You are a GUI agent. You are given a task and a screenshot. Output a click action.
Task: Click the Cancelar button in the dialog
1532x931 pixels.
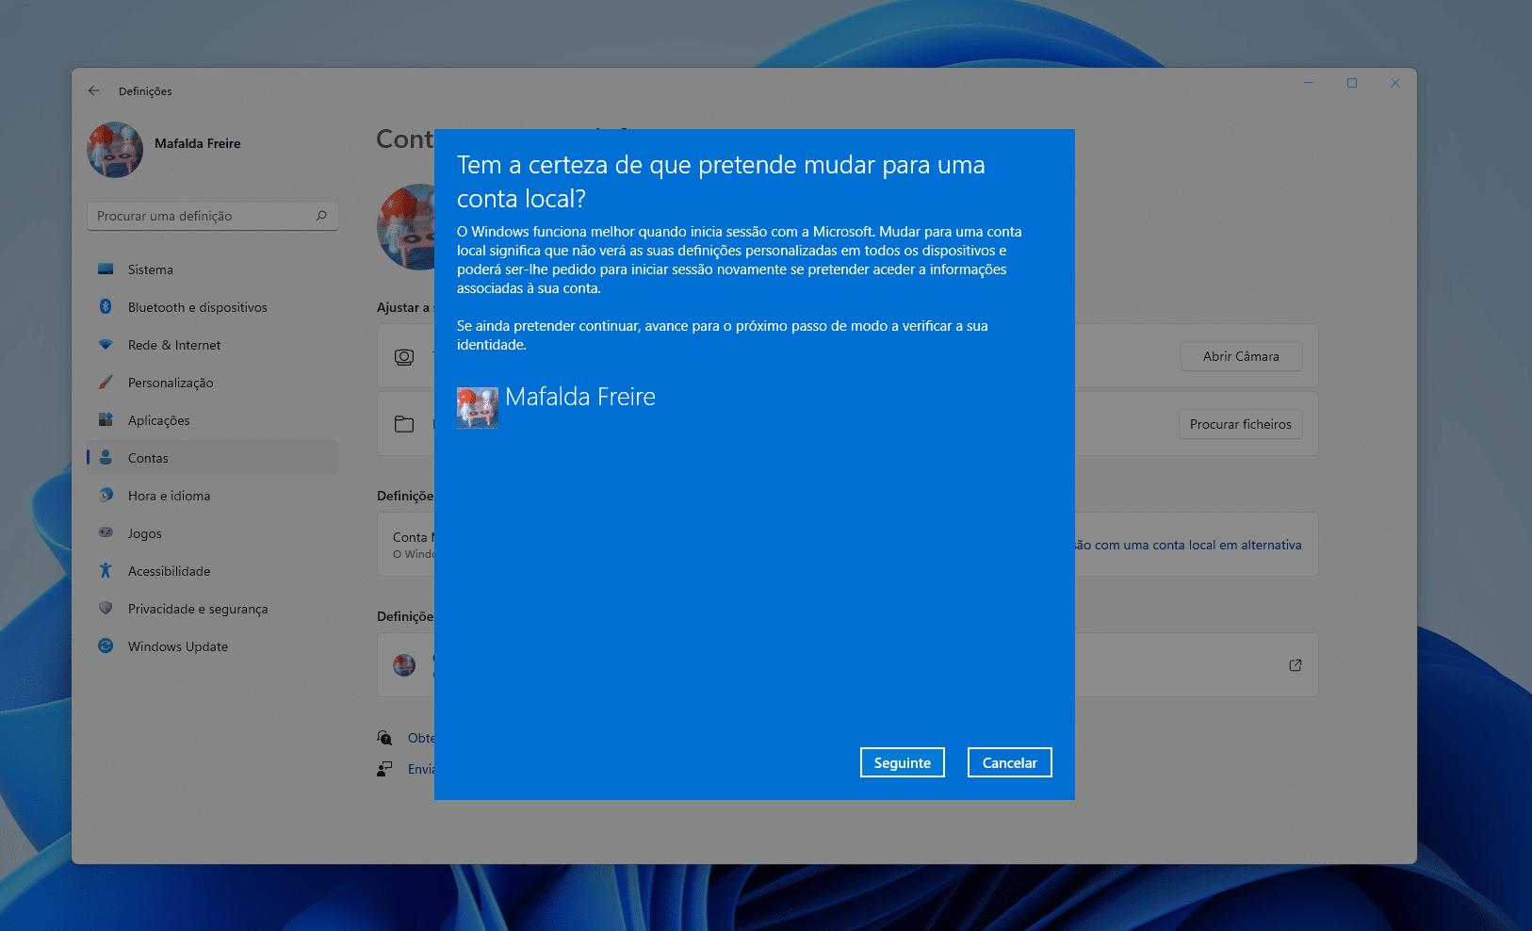pos(1009,762)
